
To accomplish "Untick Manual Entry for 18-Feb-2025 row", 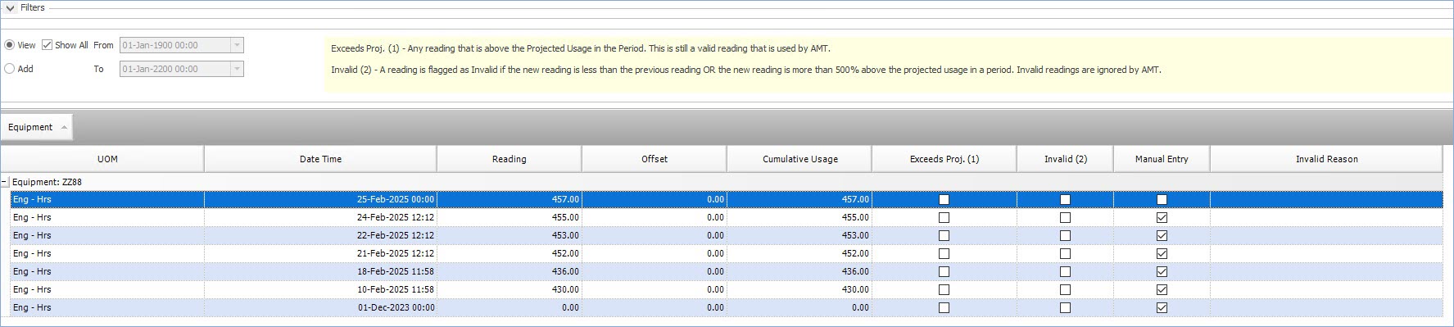I will (1162, 271).
